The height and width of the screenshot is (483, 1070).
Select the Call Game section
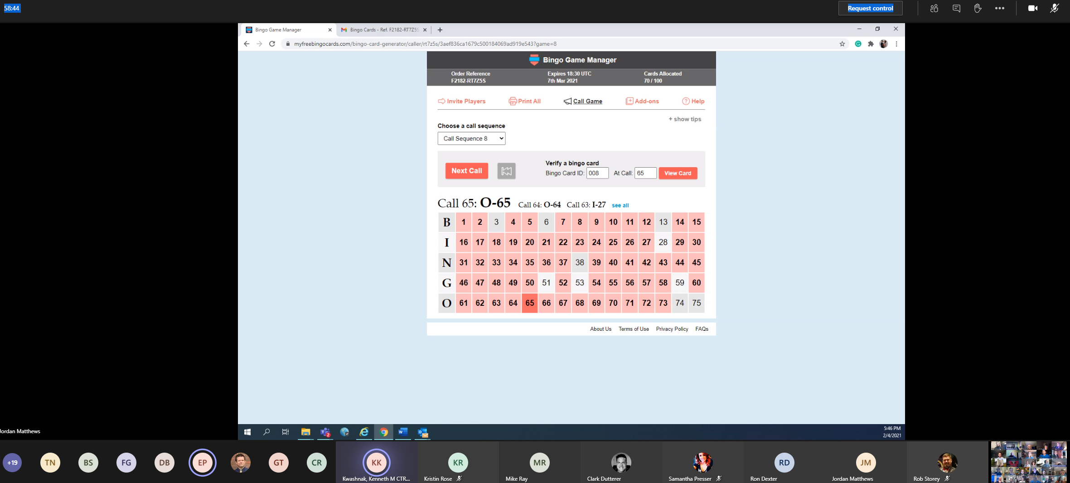point(583,101)
